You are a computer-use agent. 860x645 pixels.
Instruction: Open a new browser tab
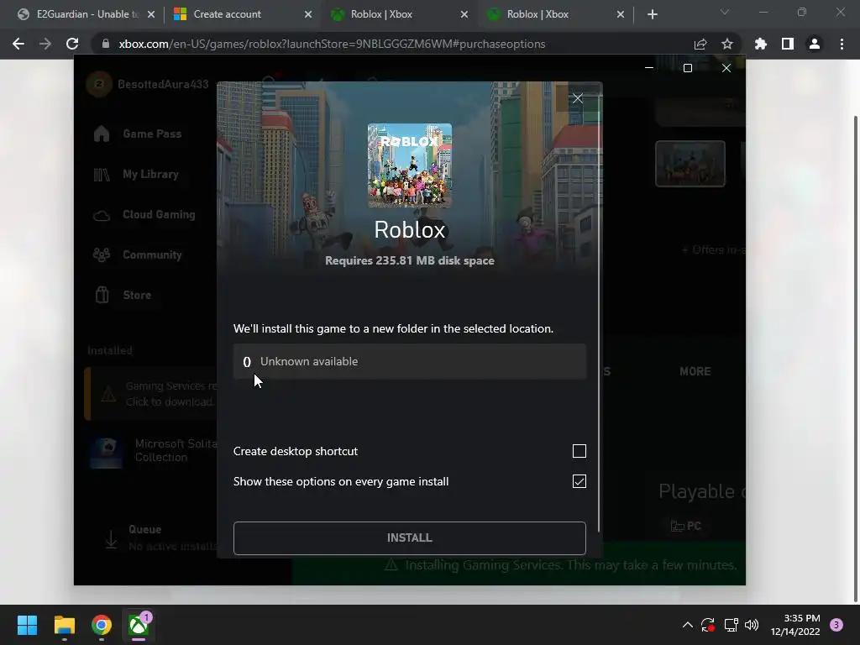tap(652, 14)
